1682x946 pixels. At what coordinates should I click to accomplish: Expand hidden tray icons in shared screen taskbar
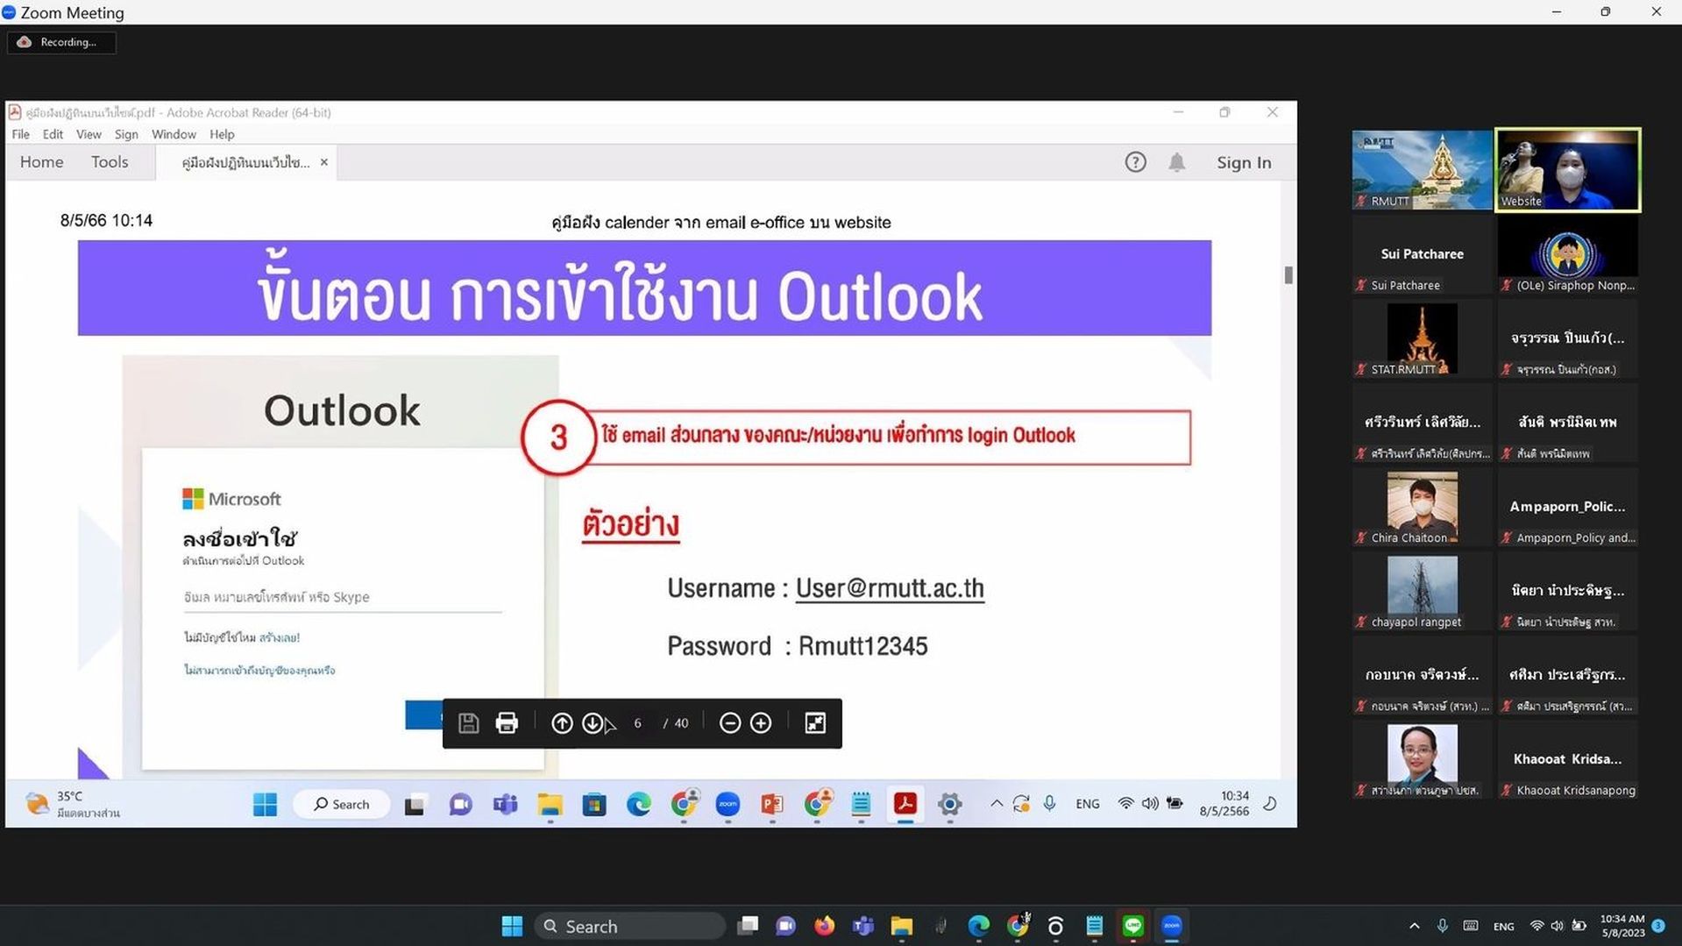coord(996,803)
